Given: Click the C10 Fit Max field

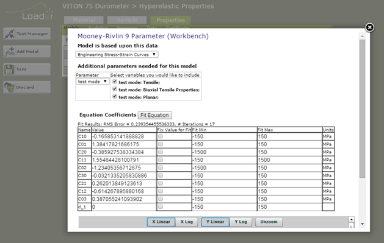Looking at the screenshot, I should (x=289, y=136).
